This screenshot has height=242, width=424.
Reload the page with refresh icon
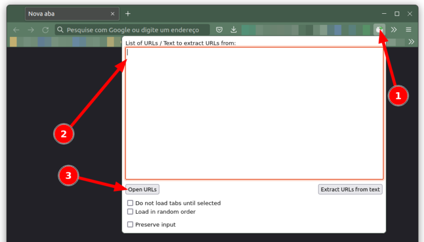tap(45, 30)
